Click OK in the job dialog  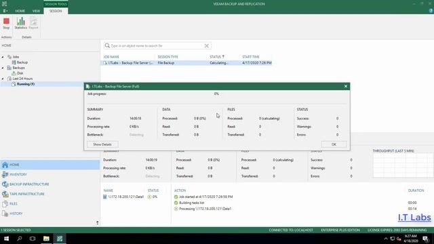tap(334, 144)
